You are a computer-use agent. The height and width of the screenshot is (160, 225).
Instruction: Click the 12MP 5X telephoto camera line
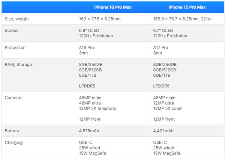(x=98, y=108)
